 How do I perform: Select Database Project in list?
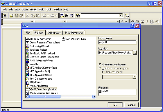(36, 50)
